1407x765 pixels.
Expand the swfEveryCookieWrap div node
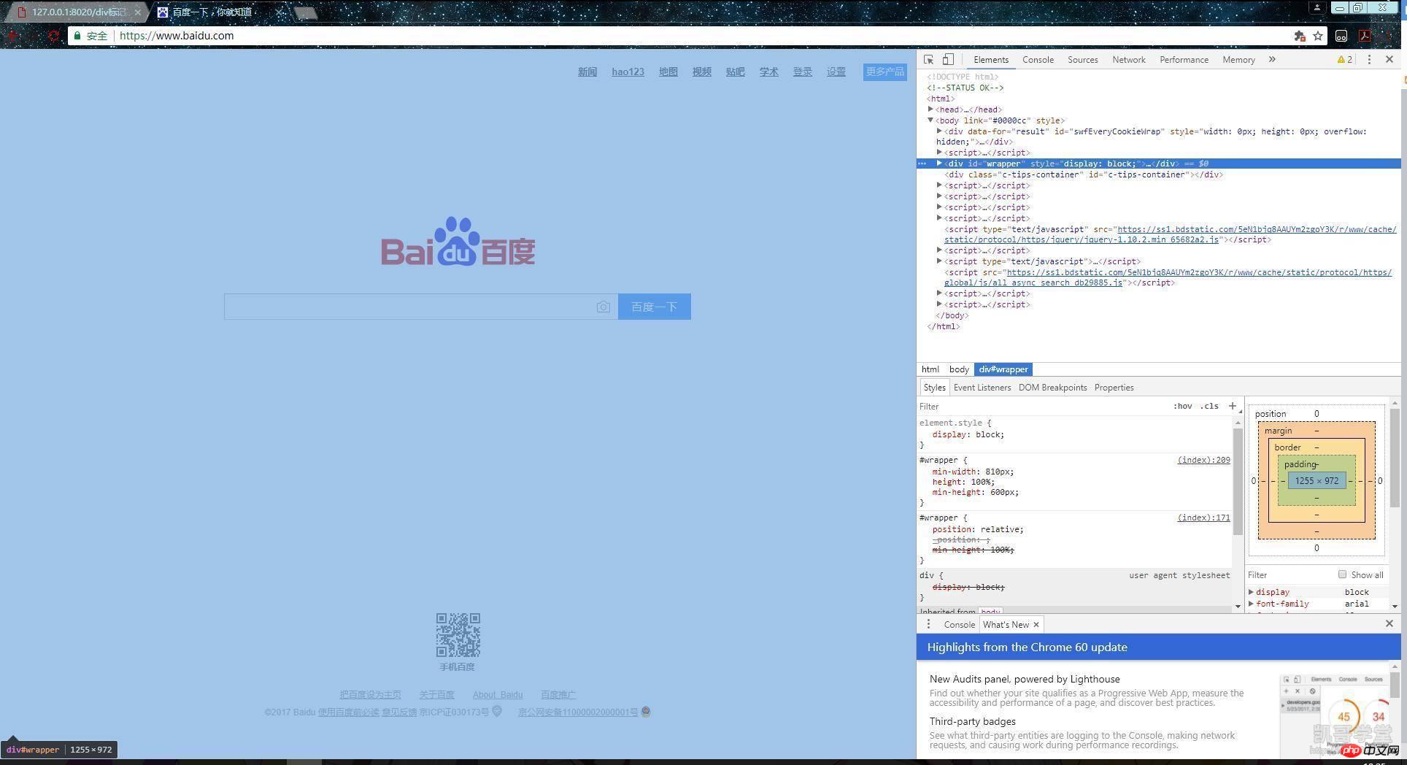click(939, 131)
